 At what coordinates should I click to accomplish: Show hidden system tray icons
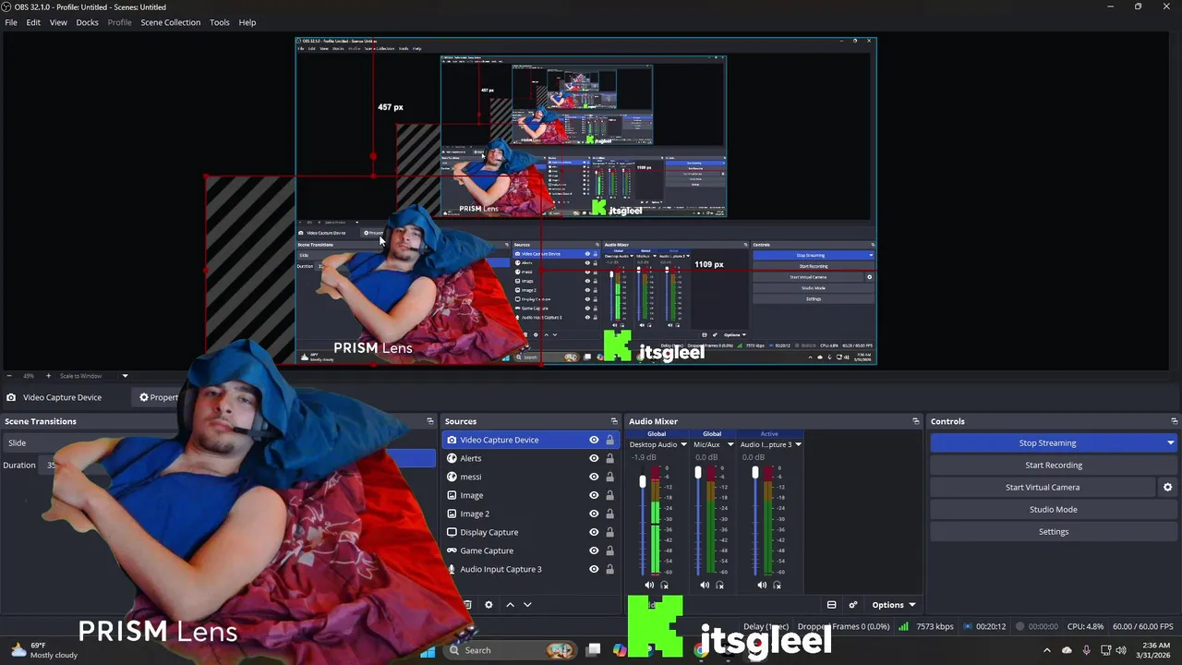tap(1046, 650)
